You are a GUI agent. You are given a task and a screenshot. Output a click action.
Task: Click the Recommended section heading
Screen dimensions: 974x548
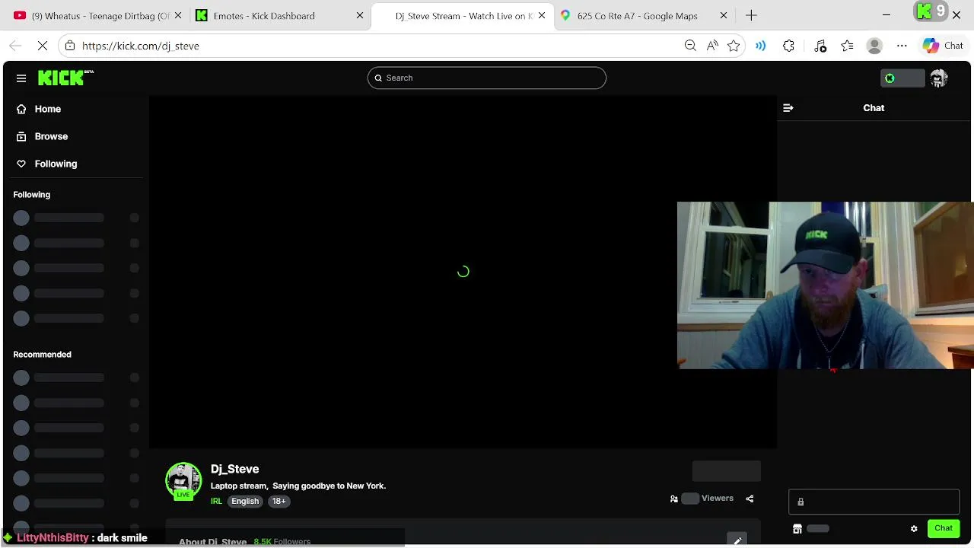point(43,355)
